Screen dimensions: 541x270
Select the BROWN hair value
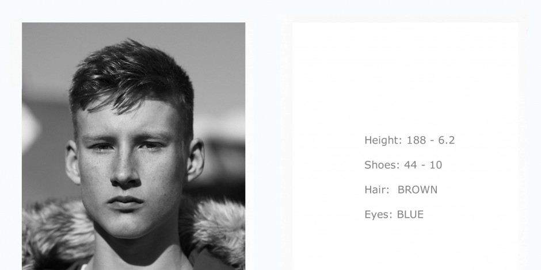click(x=417, y=190)
